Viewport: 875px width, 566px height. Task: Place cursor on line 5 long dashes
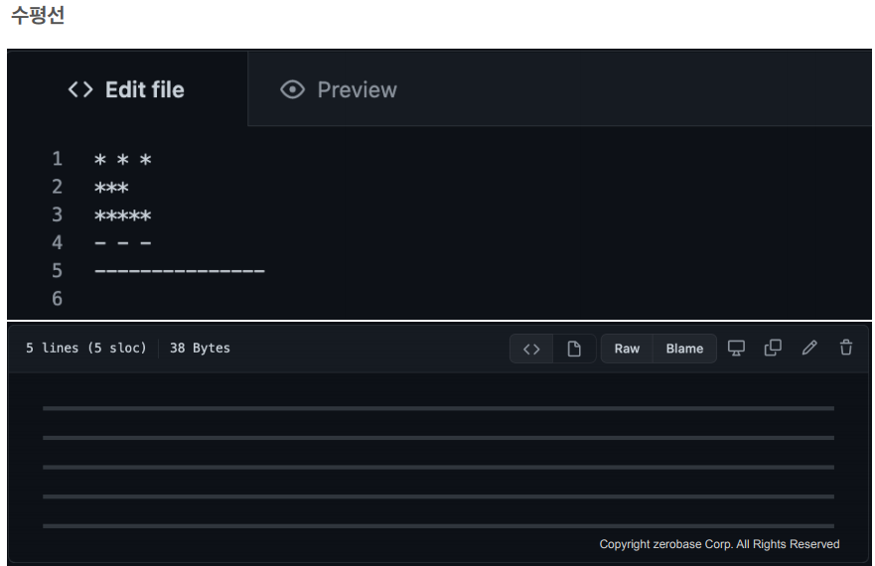180,271
